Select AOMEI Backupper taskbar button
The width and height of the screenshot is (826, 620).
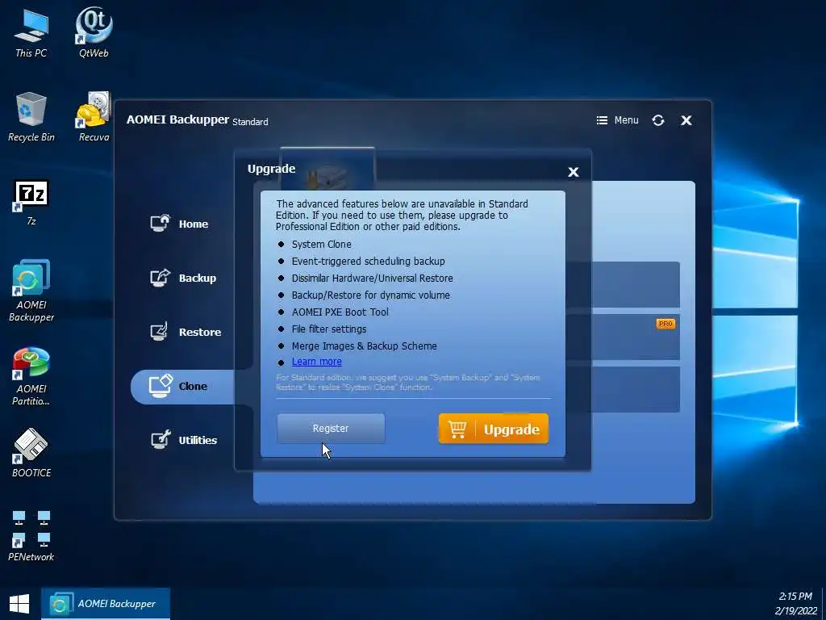[106, 604]
